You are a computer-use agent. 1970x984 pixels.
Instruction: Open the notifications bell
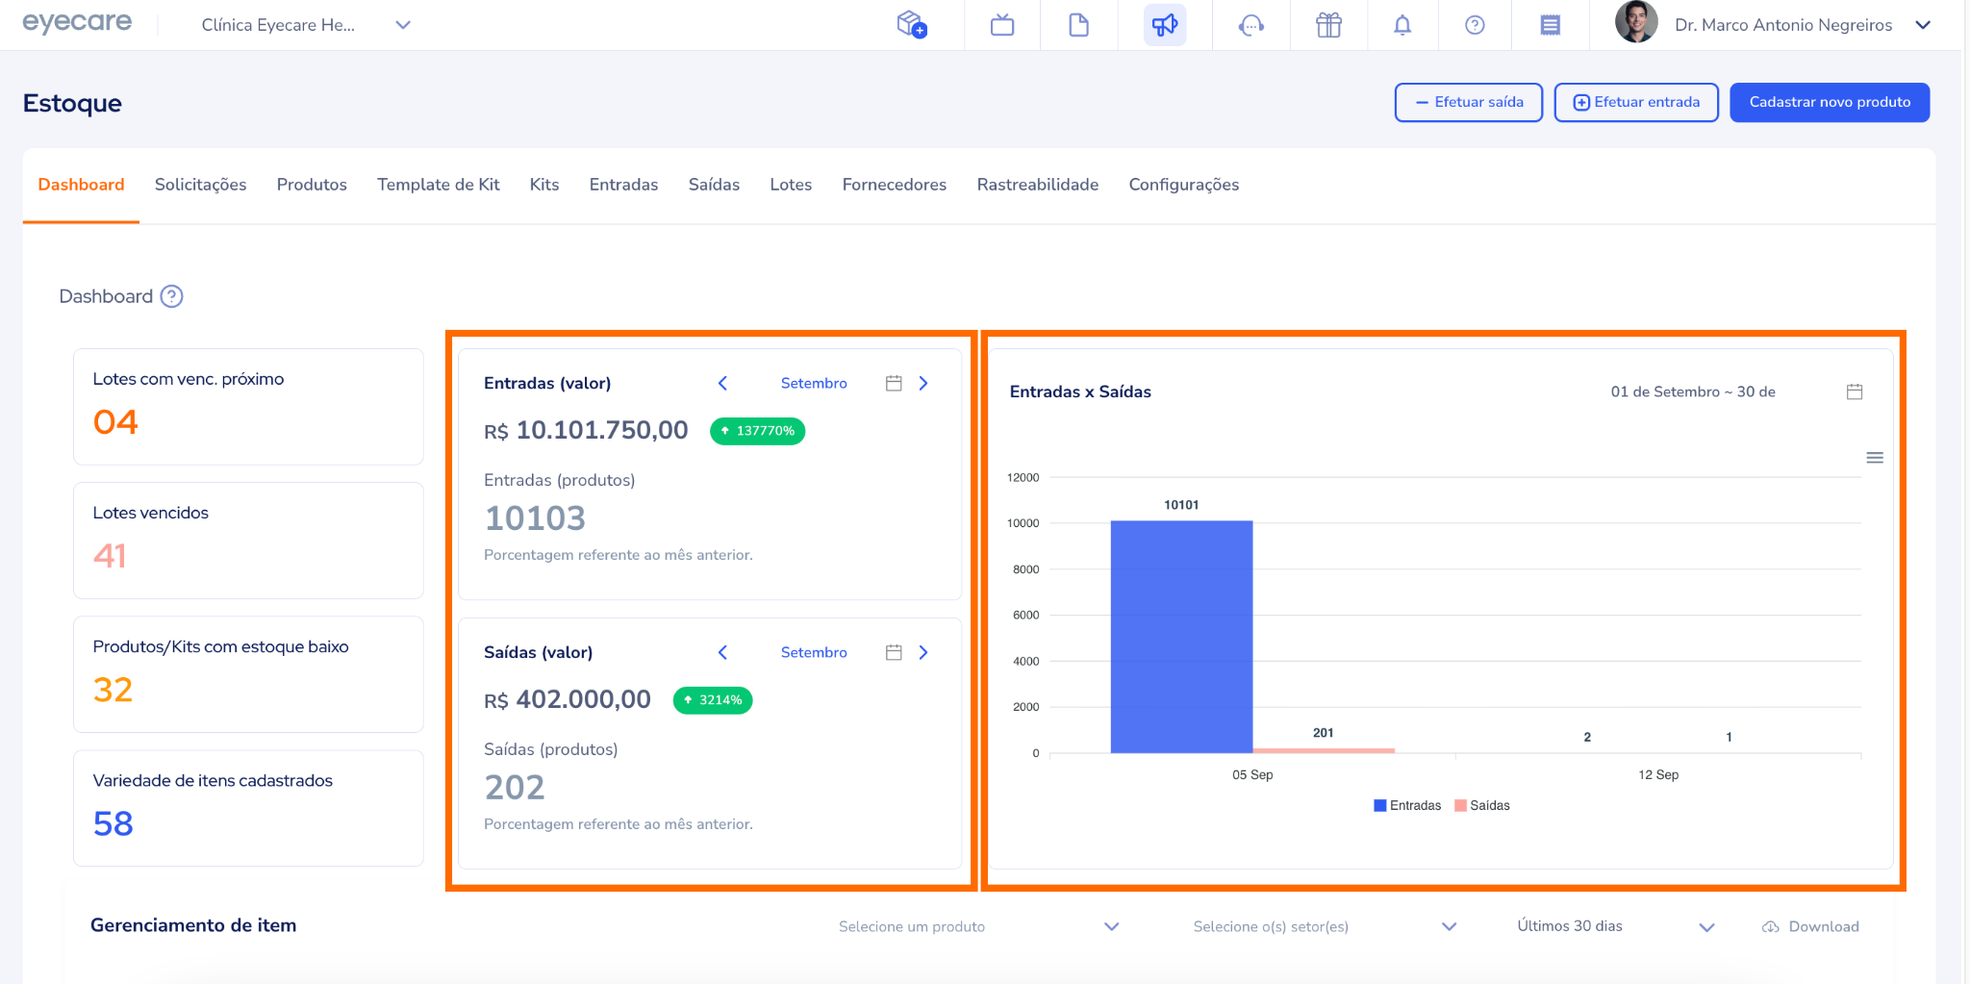(1402, 25)
